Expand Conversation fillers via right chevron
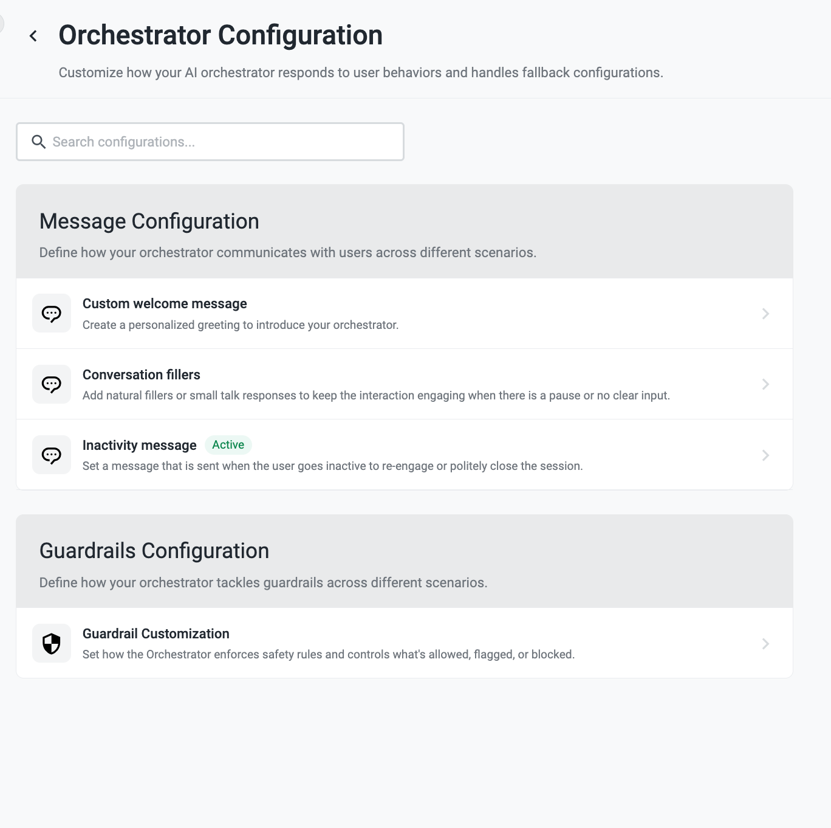The height and width of the screenshot is (828, 831). click(x=765, y=384)
